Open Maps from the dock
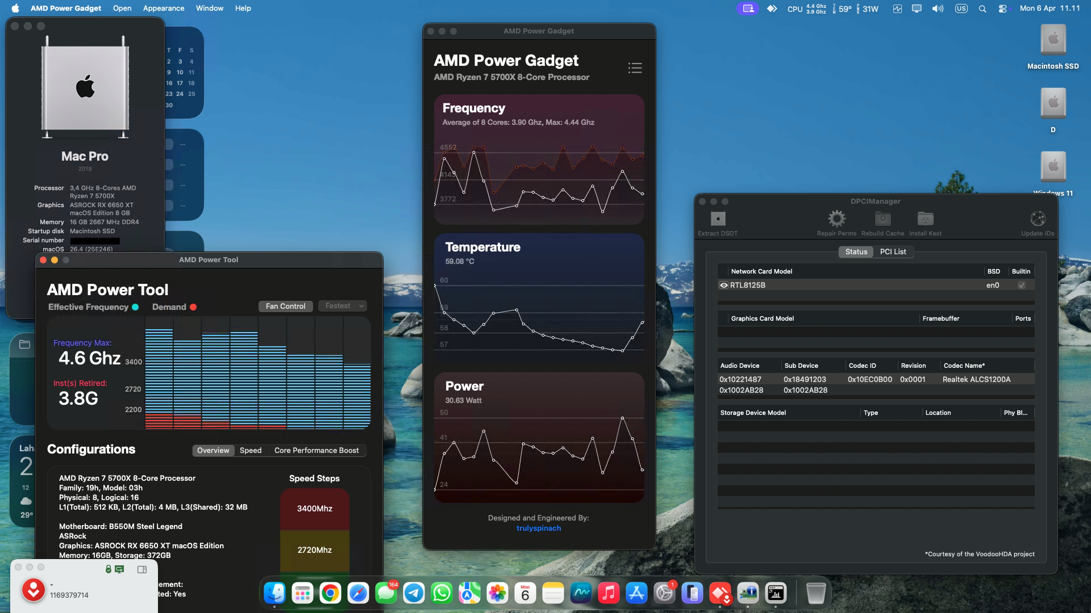Image resolution: width=1091 pixels, height=613 pixels. pos(469,594)
